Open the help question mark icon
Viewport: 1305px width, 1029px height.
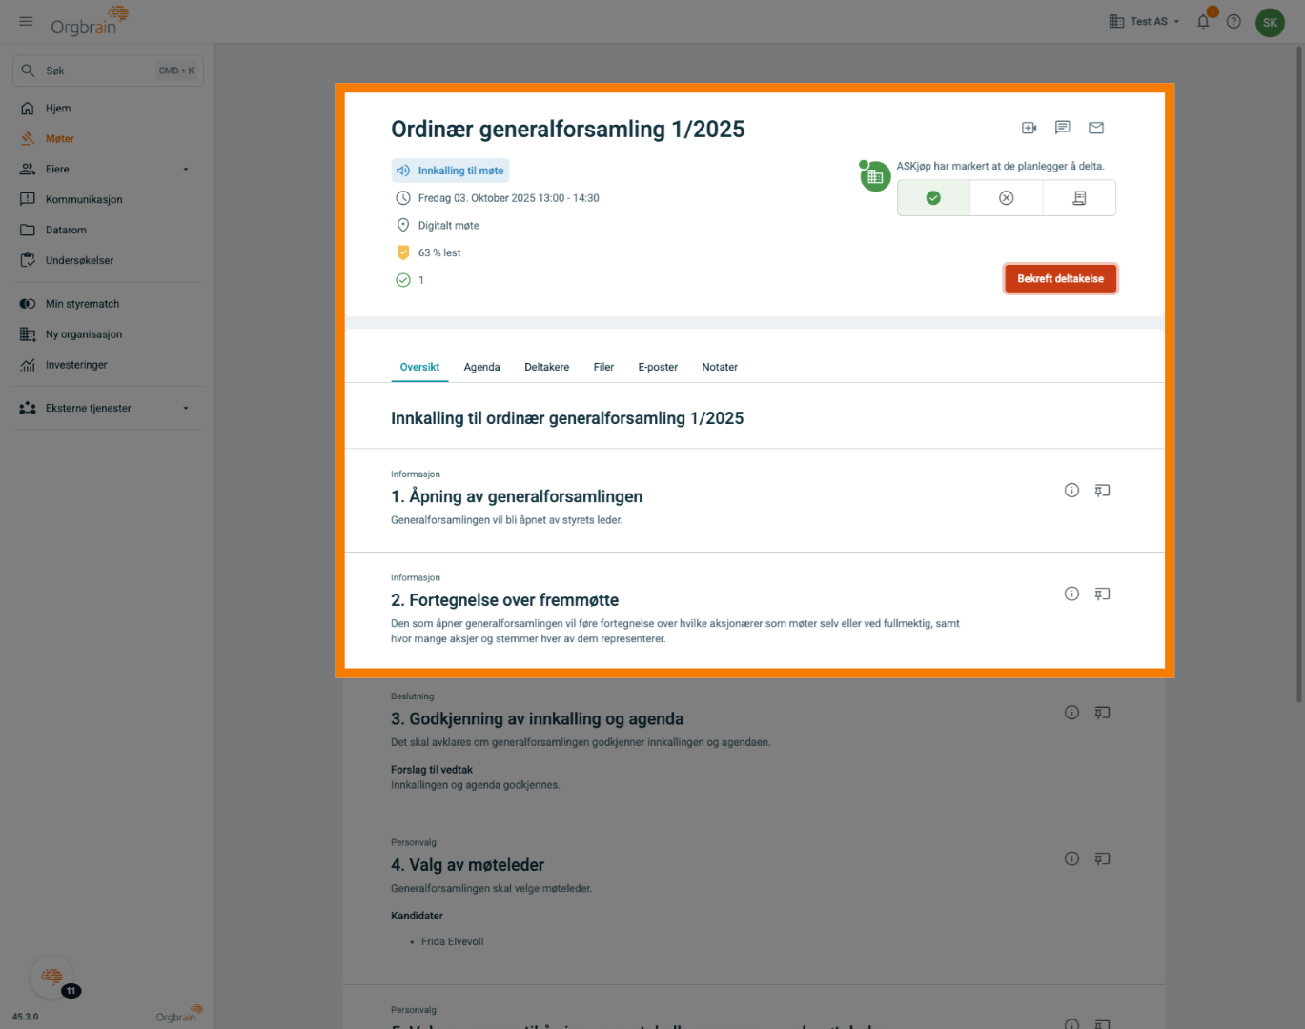click(x=1234, y=21)
